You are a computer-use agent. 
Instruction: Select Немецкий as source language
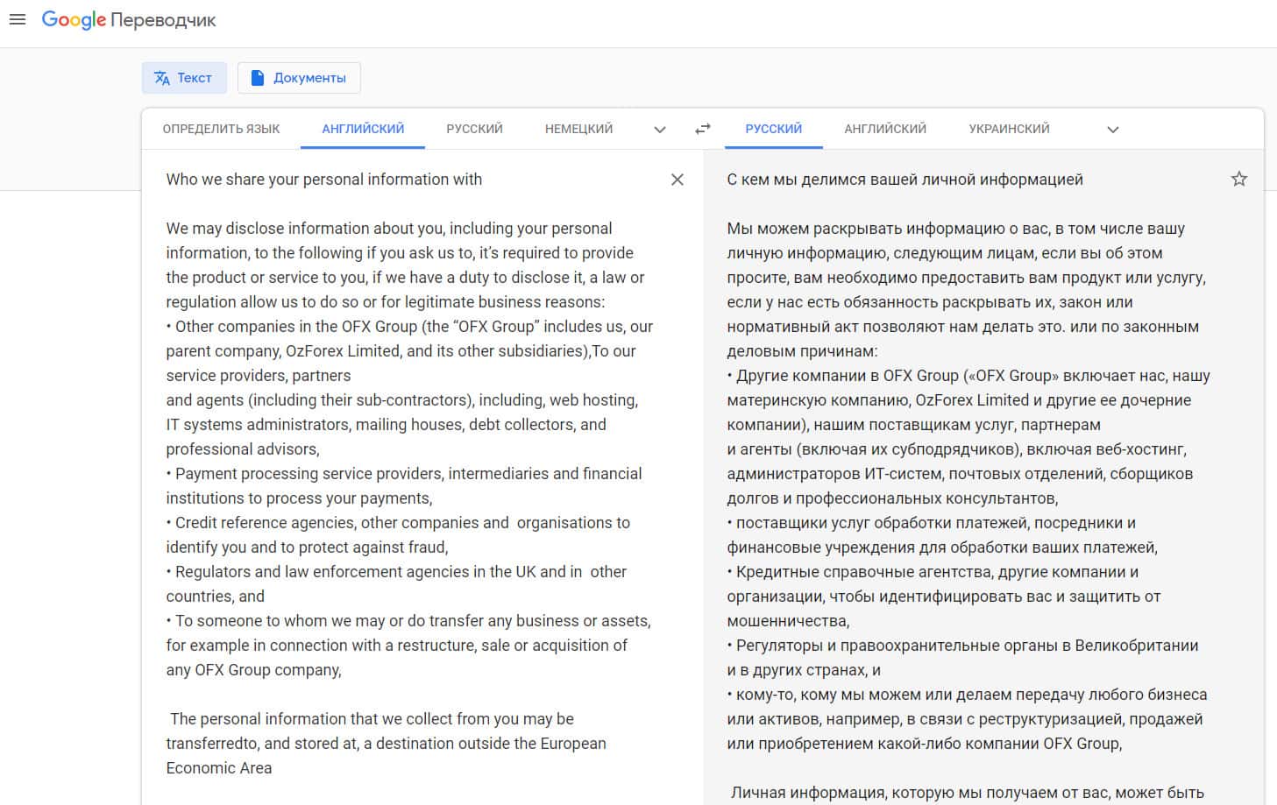578,129
